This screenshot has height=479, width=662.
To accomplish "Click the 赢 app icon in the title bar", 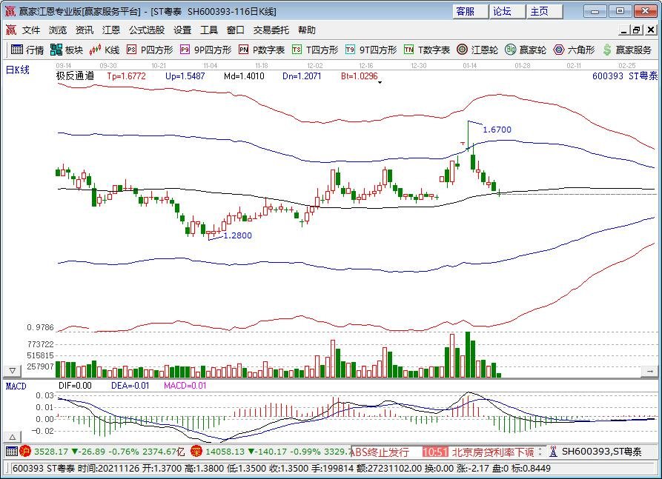I will coord(10,11).
